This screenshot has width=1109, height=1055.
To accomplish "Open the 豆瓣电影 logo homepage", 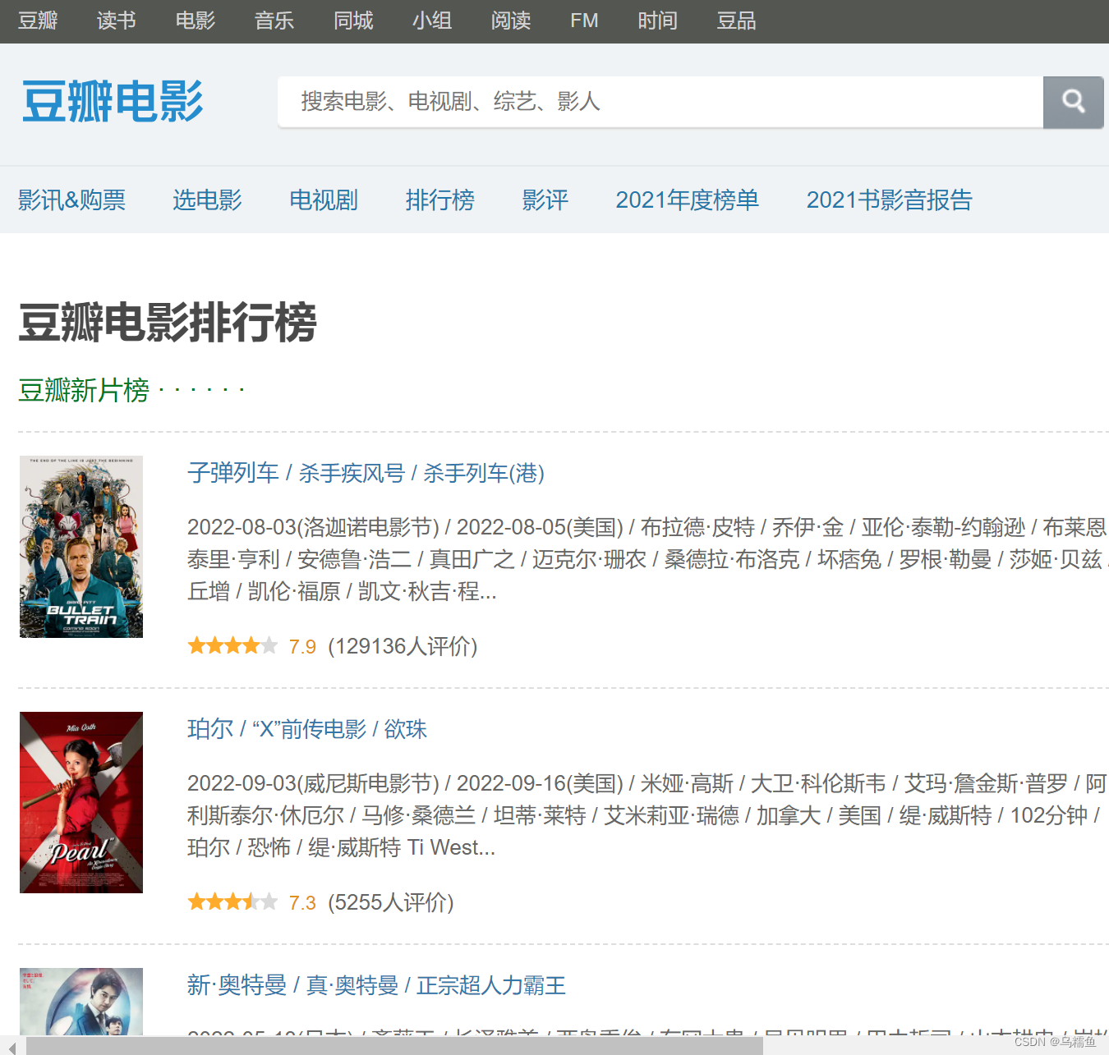I will coord(113,102).
